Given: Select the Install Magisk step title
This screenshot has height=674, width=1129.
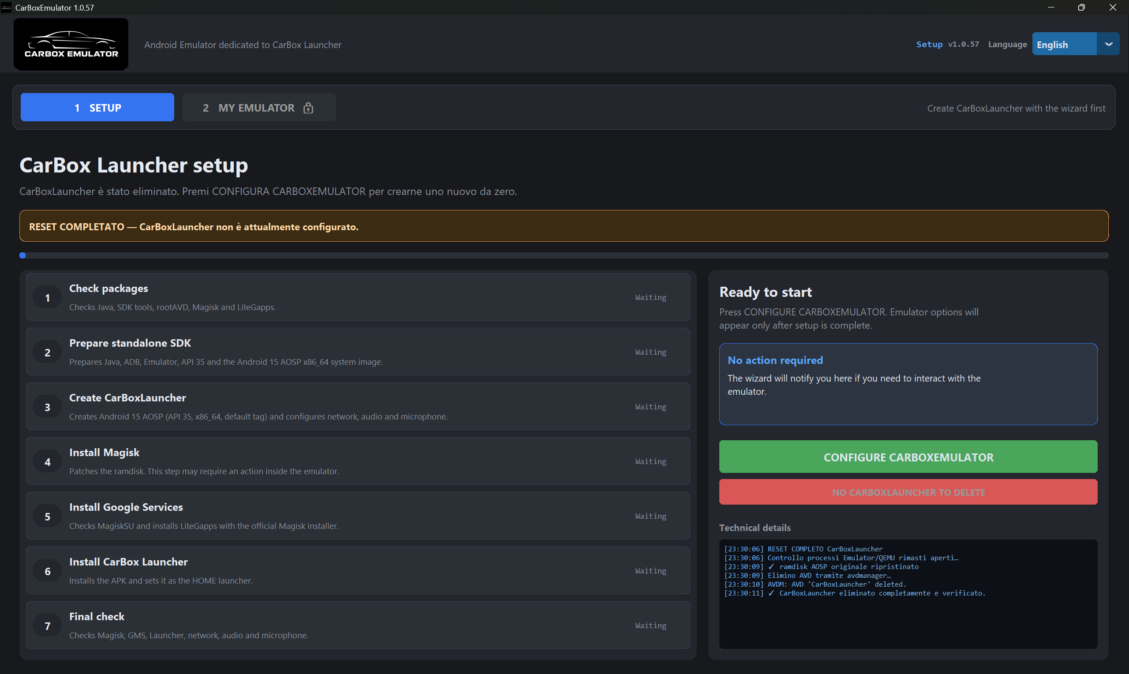Looking at the screenshot, I should click(x=104, y=453).
